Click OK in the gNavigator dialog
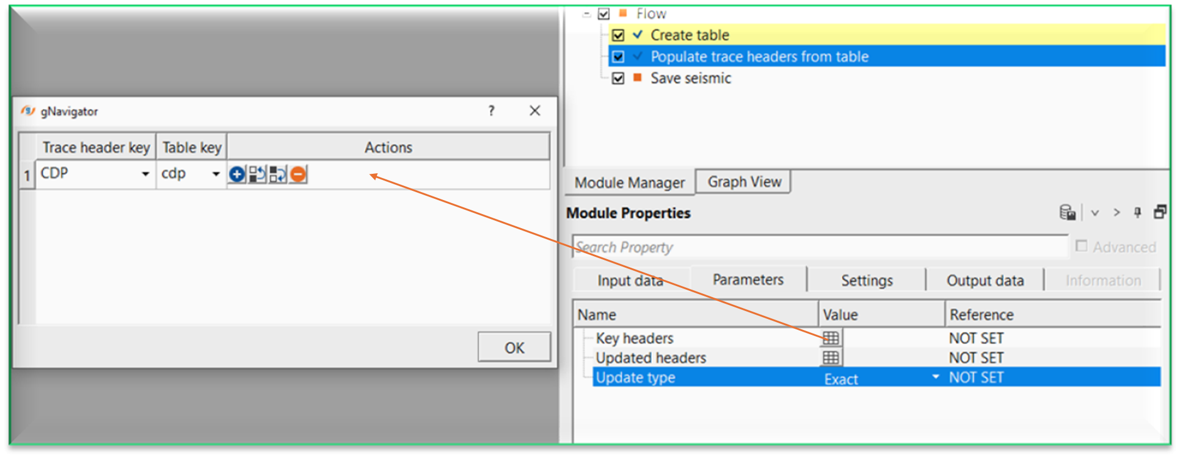This screenshot has height=458, width=1180. (514, 348)
